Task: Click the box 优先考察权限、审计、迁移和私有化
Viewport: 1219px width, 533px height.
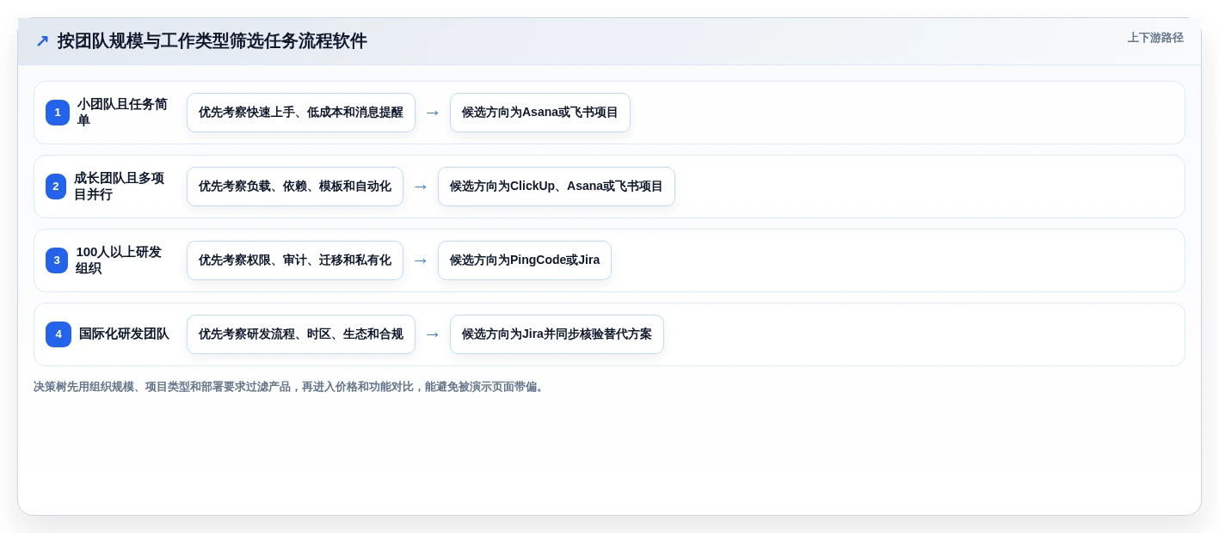Action: (295, 260)
